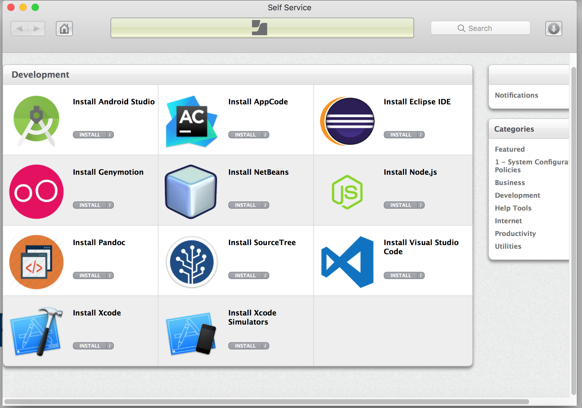Install AppCode
582x408 pixels.
click(x=245, y=135)
